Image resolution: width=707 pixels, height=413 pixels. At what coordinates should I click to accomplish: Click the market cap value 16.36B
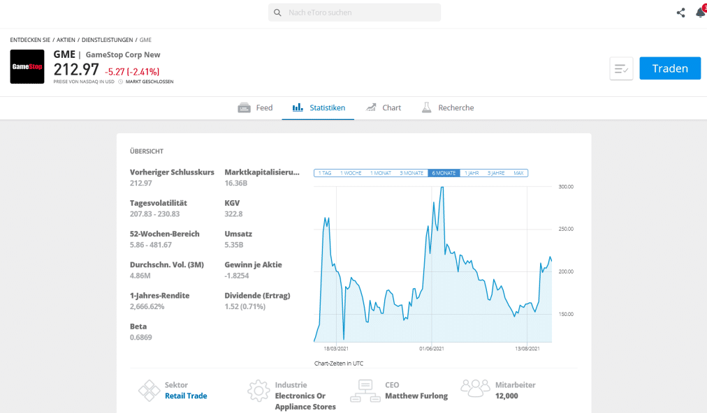pyautogui.click(x=236, y=183)
